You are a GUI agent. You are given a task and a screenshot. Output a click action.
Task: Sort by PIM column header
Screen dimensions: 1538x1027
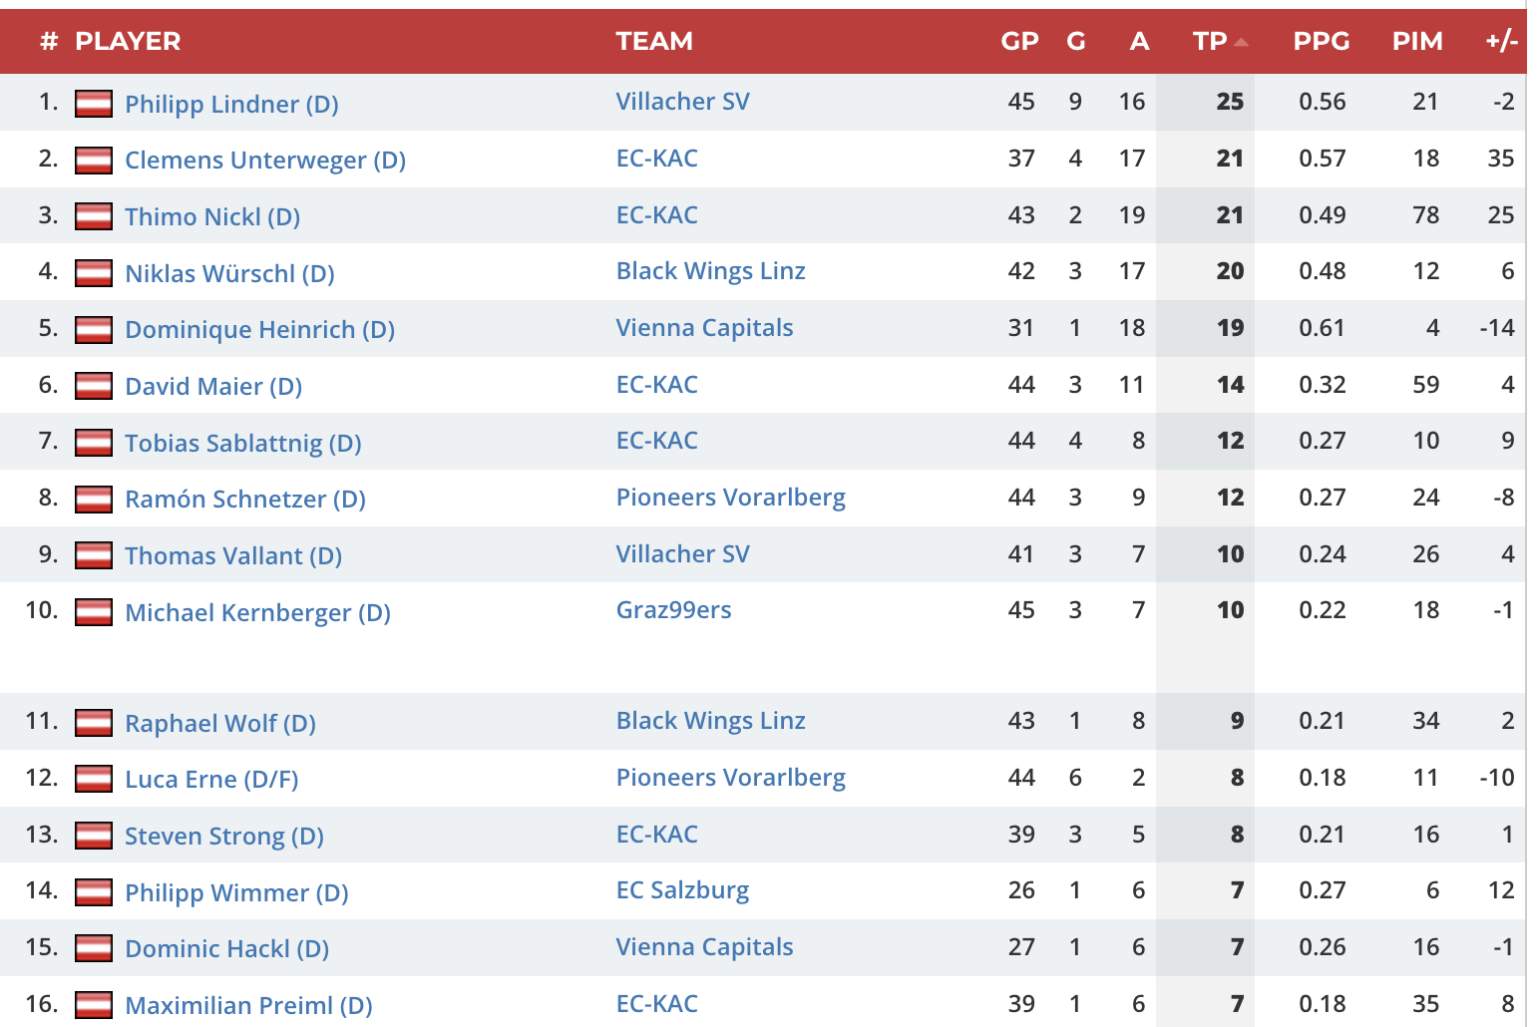(x=1417, y=42)
